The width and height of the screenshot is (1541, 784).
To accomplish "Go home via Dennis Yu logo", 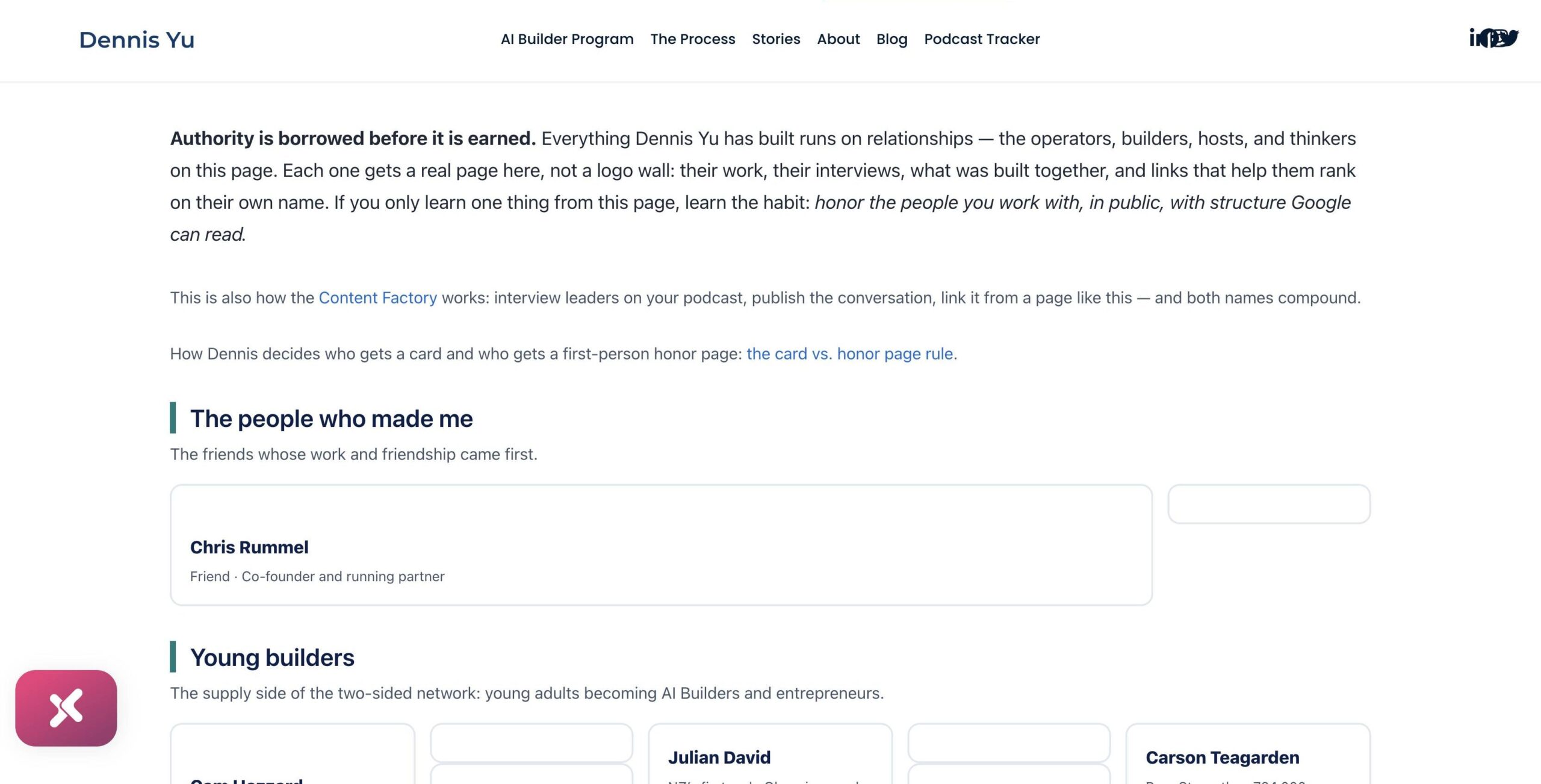I will [x=137, y=40].
